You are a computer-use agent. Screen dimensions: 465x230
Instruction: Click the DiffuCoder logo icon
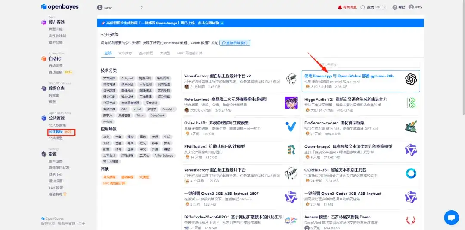pyautogui.click(x=291, y=221)
